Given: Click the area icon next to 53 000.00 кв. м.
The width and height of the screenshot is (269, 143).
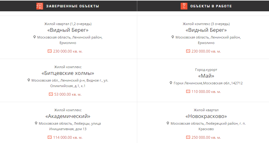Looking at the screenshot, I should click(x=51, y=94).
